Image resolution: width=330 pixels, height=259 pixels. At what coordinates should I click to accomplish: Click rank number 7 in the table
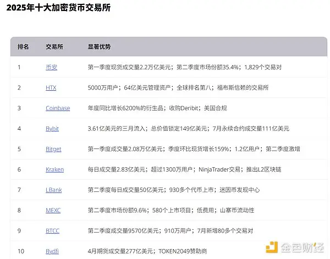pos(19,190)
